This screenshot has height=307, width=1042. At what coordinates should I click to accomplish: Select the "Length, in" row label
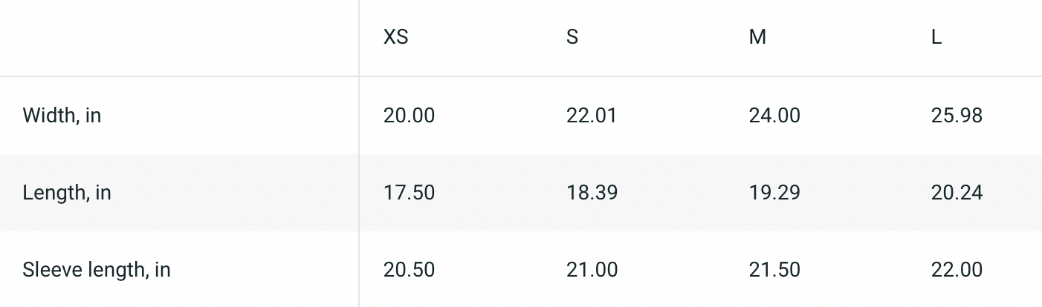coord(67,193)
